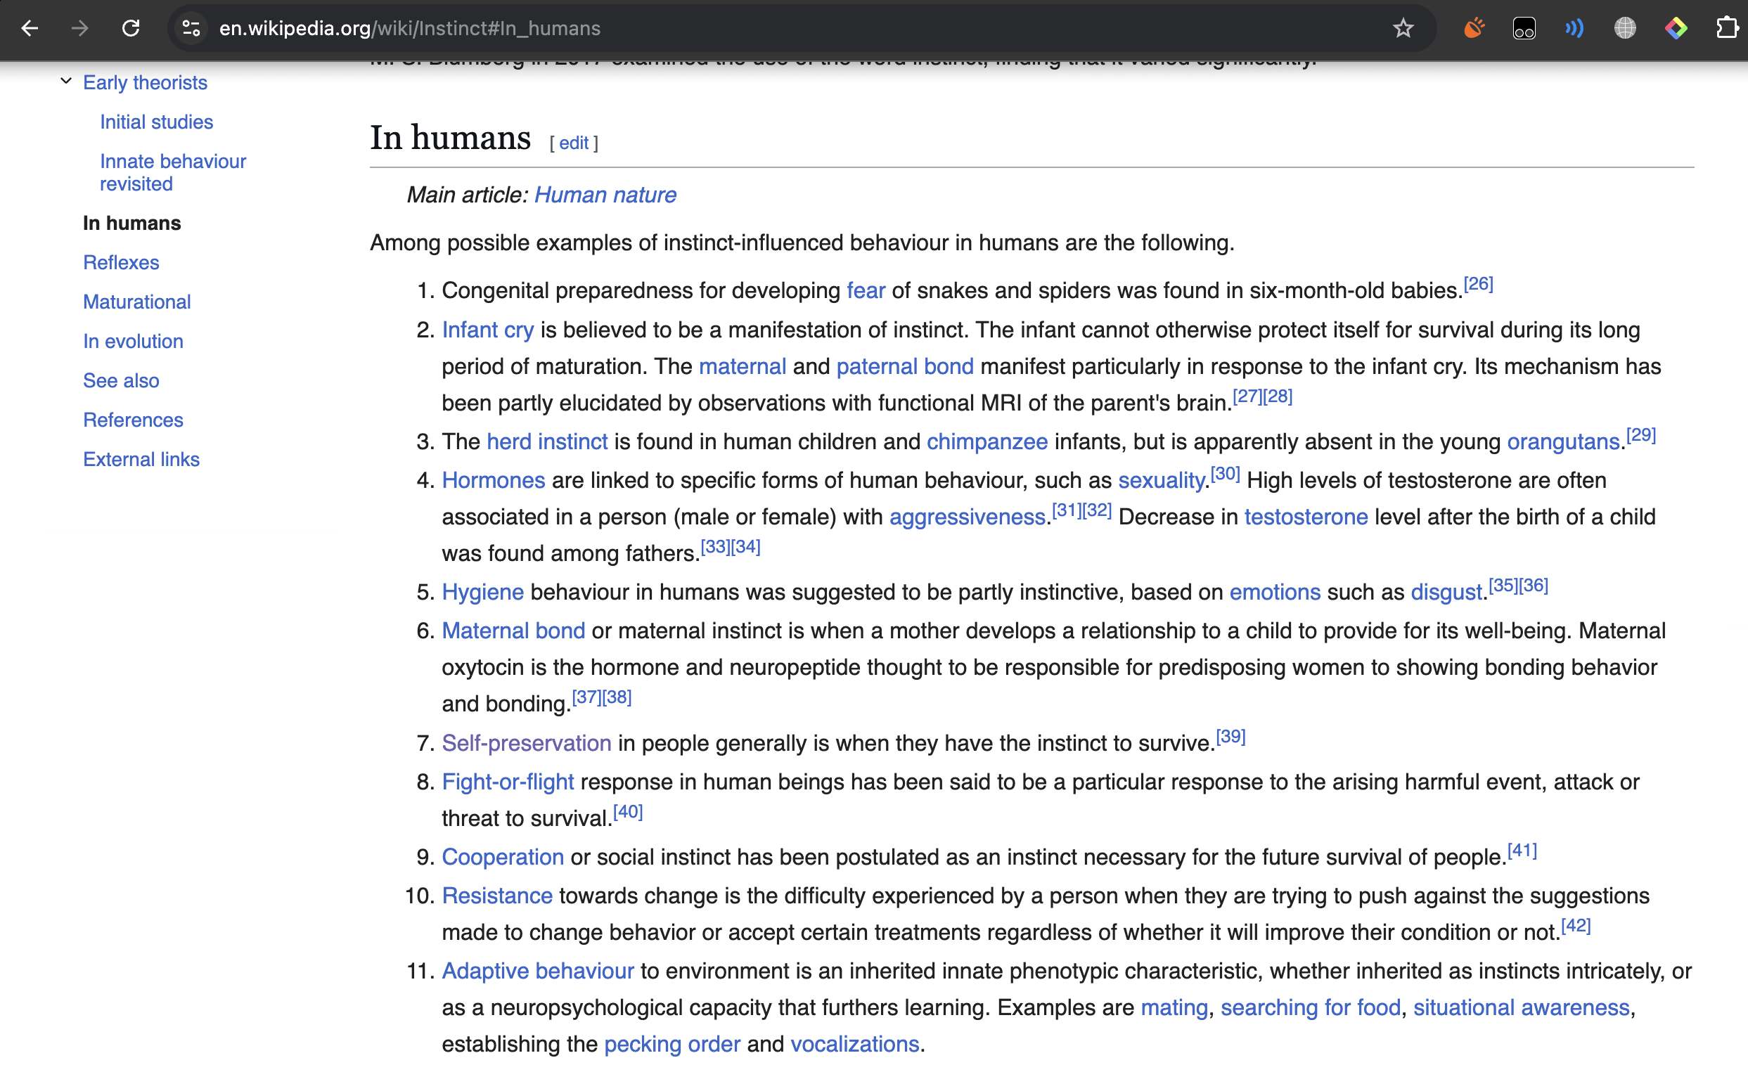Image resolution: width=1748 pixels, height=1091 pixels.
Task: Jump to External links section
Action: pyautogui.click(x=141, y=459)
